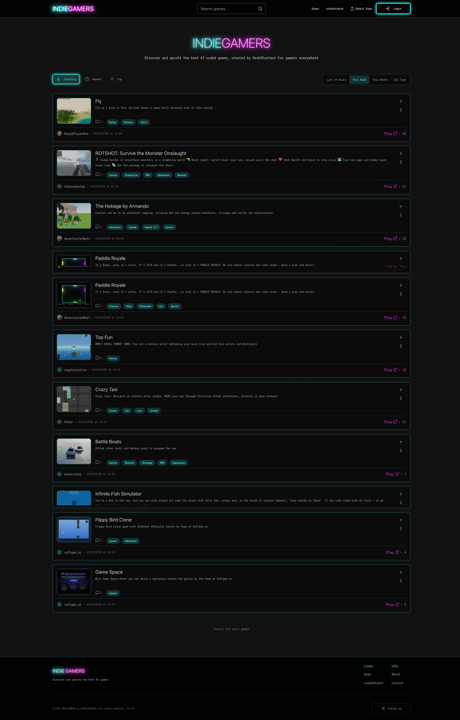This screenshot has height=720, width=460.
Task: Click the search magnifier icon
Action: (x=260, y=9)
